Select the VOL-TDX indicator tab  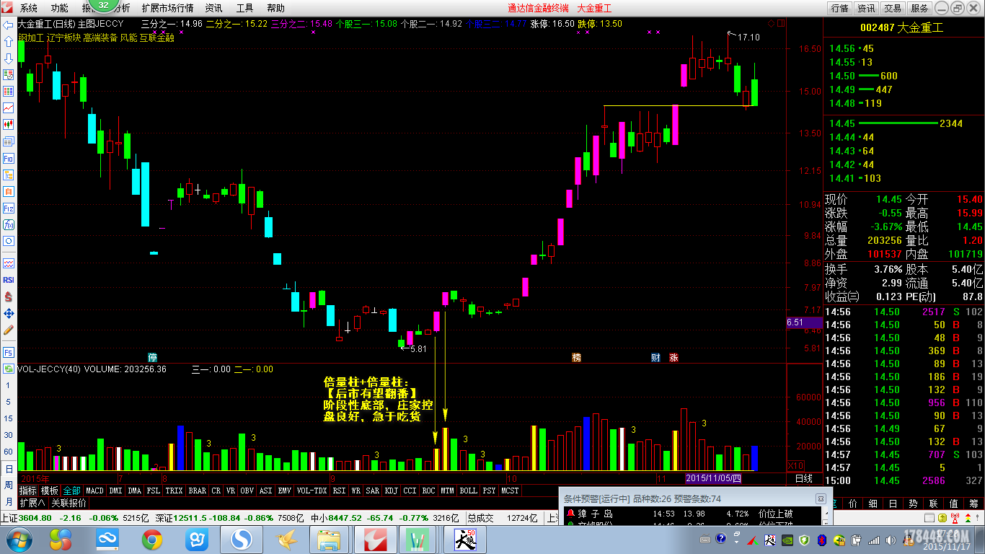click(312, 491)
